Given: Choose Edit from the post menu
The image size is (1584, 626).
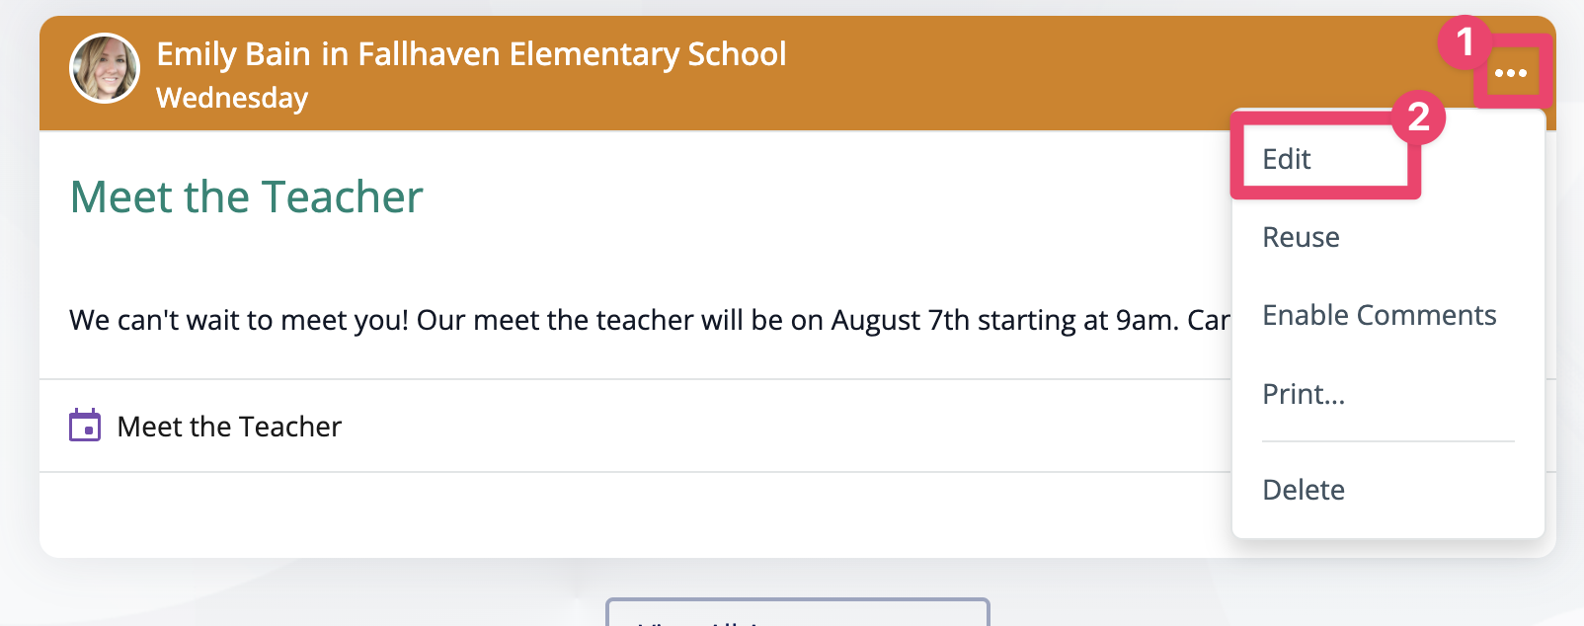Looking at the screenshot, I should 1287,159.
